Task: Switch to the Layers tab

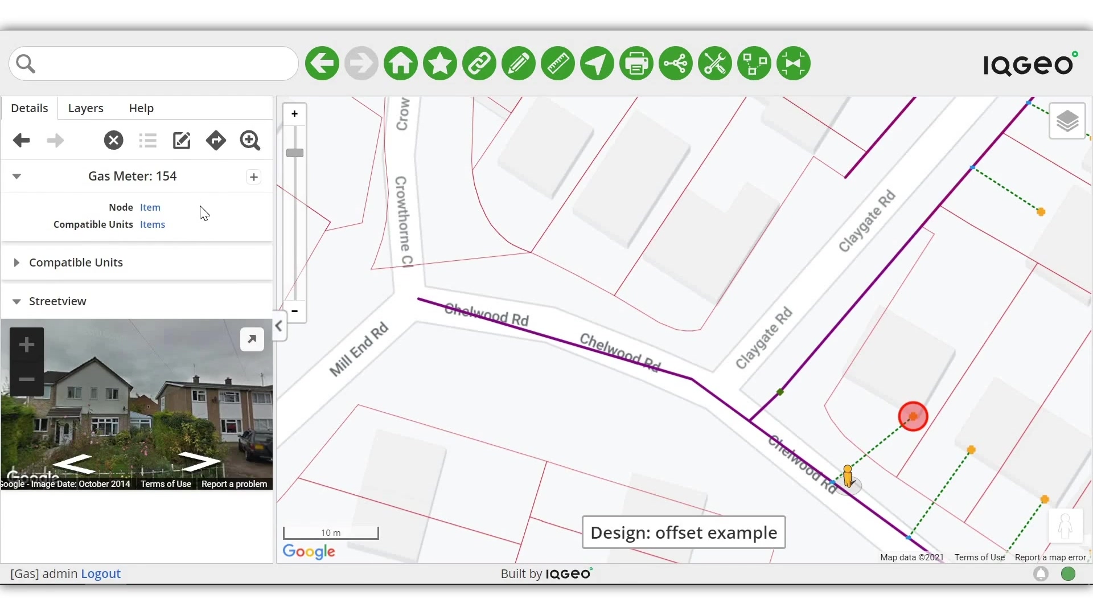Action: pyautogui.click(x=85, y=108)
